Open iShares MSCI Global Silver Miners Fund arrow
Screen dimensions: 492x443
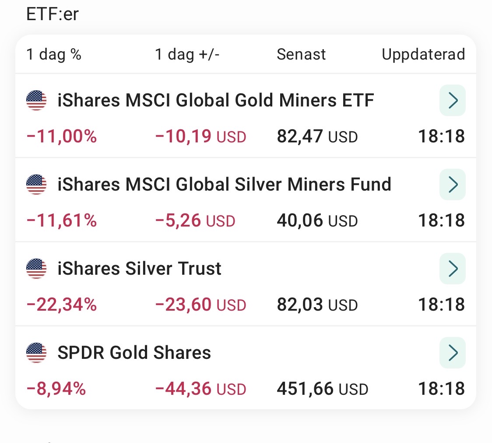[452, 184]
